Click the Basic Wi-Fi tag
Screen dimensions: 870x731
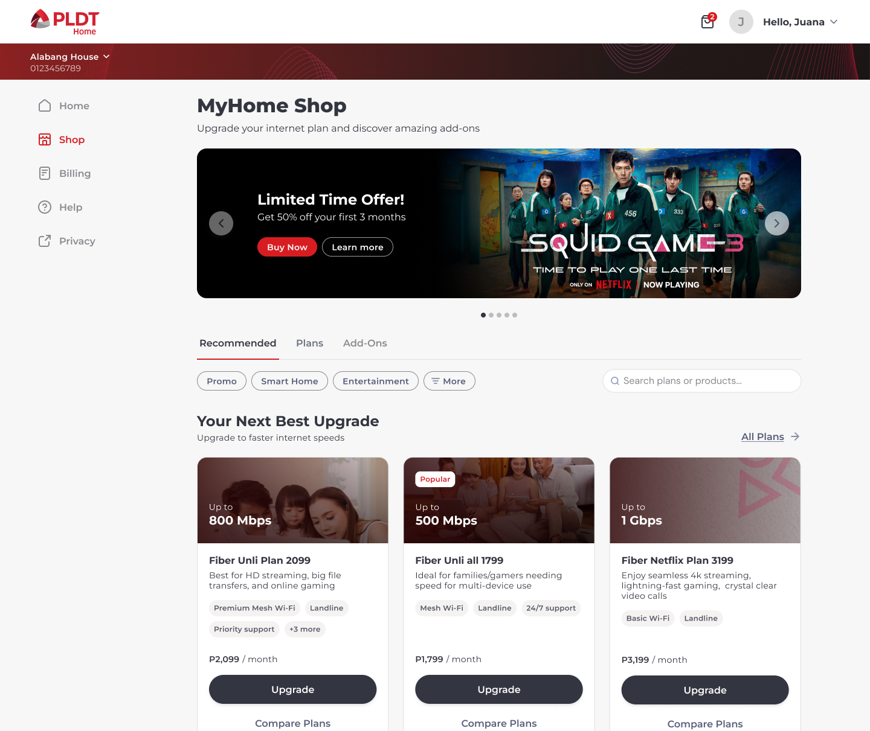(648, 618)
